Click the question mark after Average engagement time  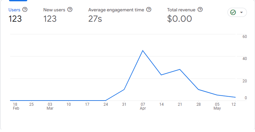point(149,10)
